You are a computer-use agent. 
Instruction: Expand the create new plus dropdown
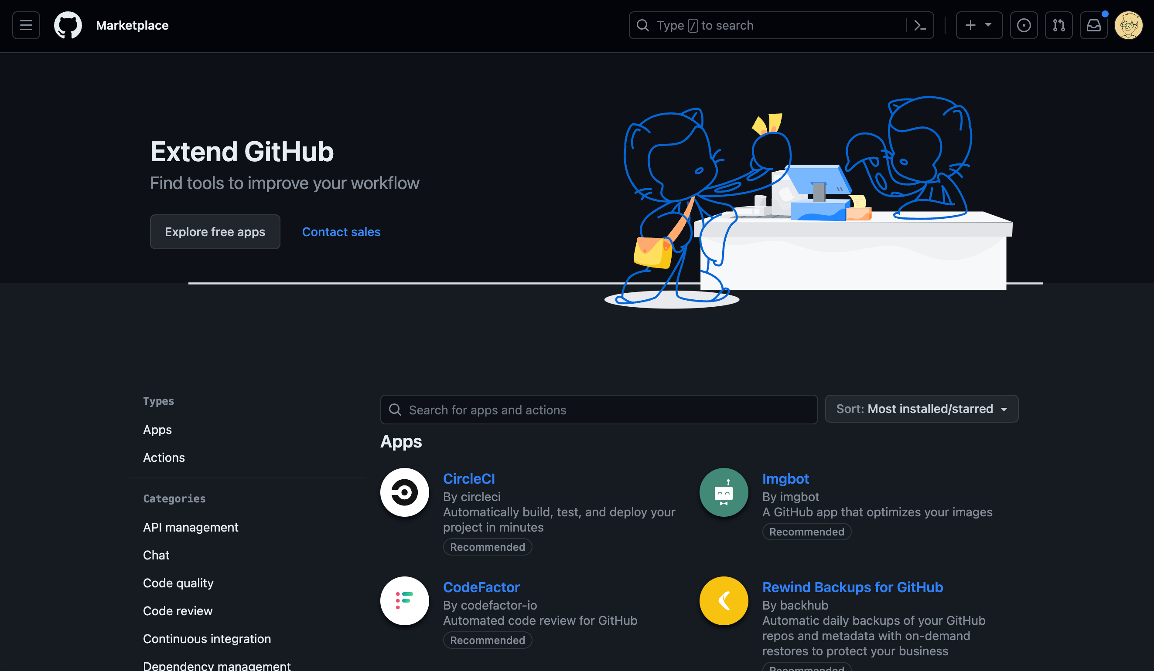click(979, 25)
